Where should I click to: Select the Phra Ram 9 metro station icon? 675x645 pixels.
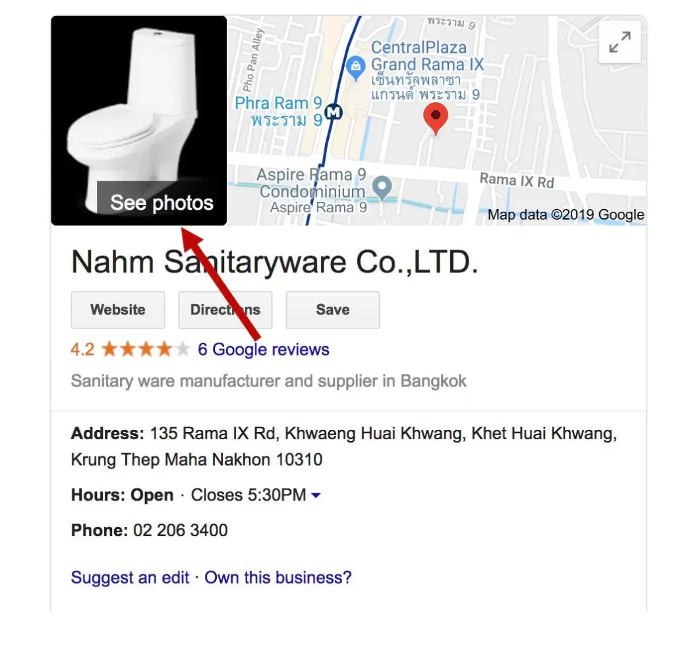[x=333, y=112]
